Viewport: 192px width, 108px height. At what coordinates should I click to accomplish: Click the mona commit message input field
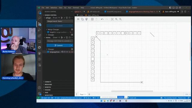click(60, 41)
